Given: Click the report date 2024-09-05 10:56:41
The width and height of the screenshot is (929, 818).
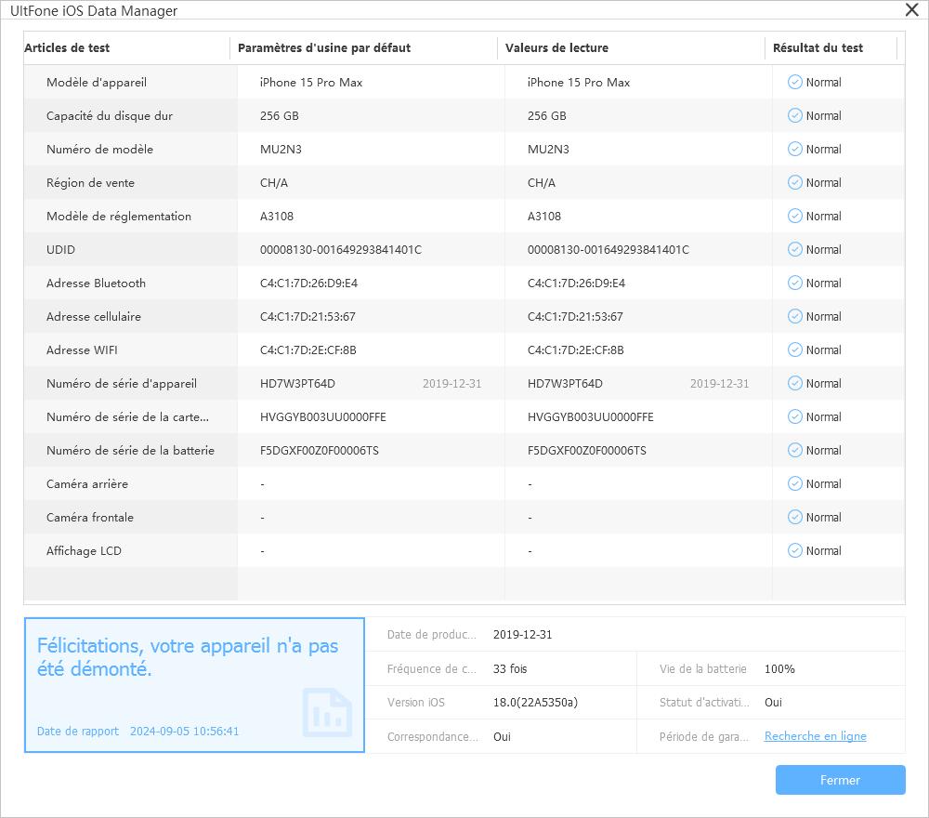Looking at the screenshot, I should tap(184, 732).
